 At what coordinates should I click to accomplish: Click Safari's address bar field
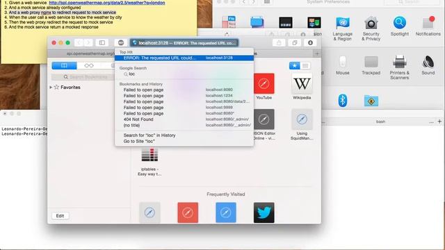point(184,43)
